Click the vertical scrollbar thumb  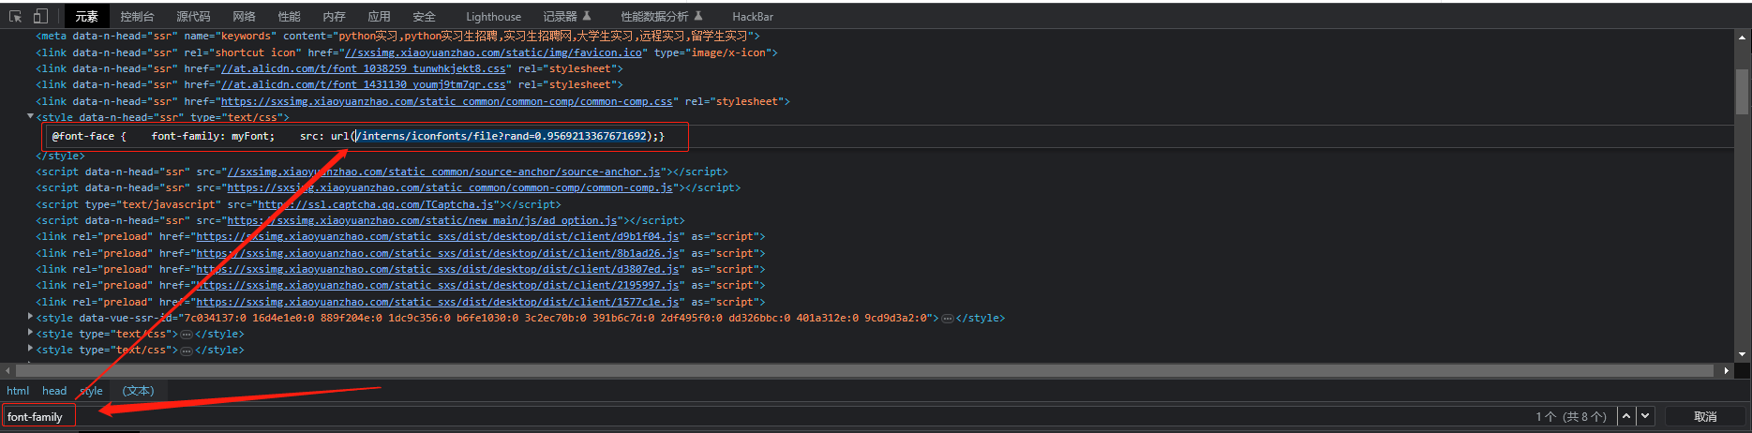1743,91
